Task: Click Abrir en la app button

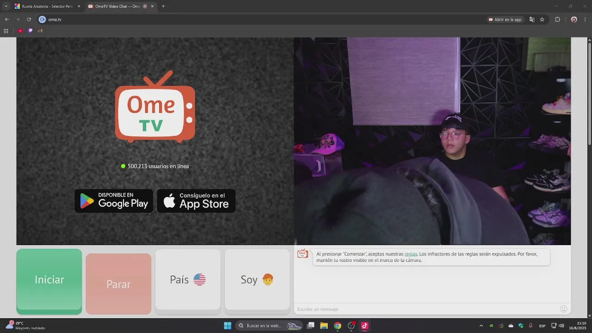Action: [x=505, y=19]
